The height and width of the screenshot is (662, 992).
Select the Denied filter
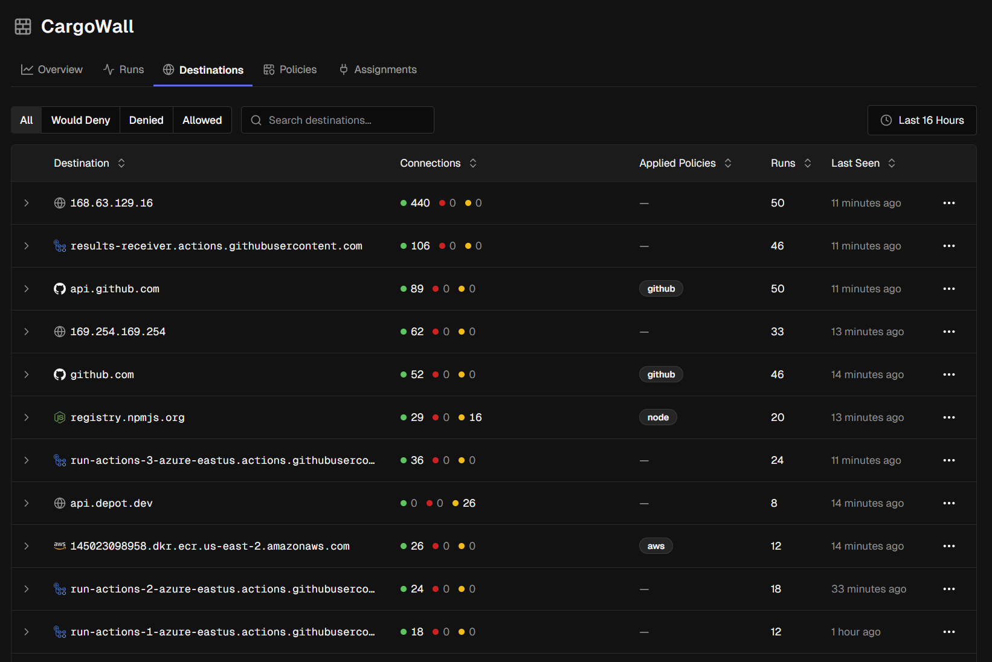click(x=146, y=120)
